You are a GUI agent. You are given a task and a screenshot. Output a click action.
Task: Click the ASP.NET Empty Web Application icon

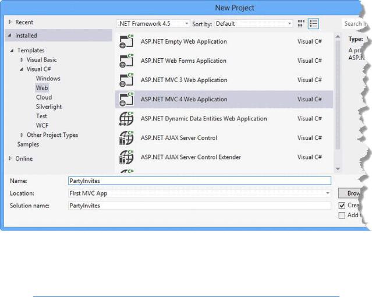(126, 41)
